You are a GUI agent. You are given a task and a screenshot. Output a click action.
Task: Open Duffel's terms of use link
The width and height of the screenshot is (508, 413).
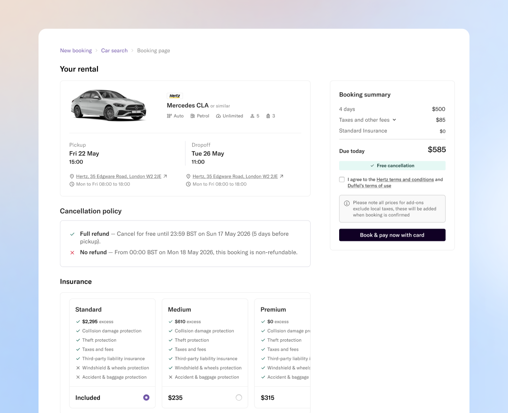(x=369, y=186)
